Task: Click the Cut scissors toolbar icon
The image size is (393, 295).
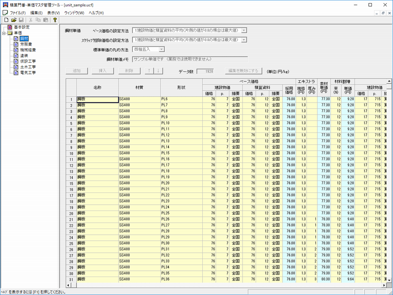Action: coord(31,20)
